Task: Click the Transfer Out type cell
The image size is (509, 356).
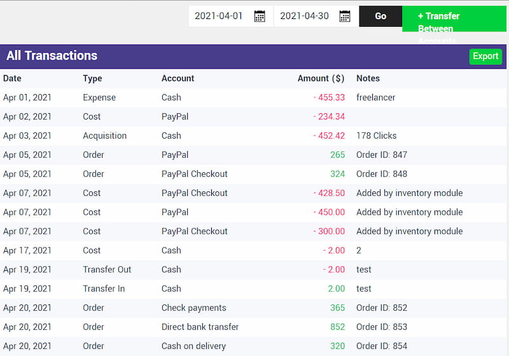Action: point(107,270)
